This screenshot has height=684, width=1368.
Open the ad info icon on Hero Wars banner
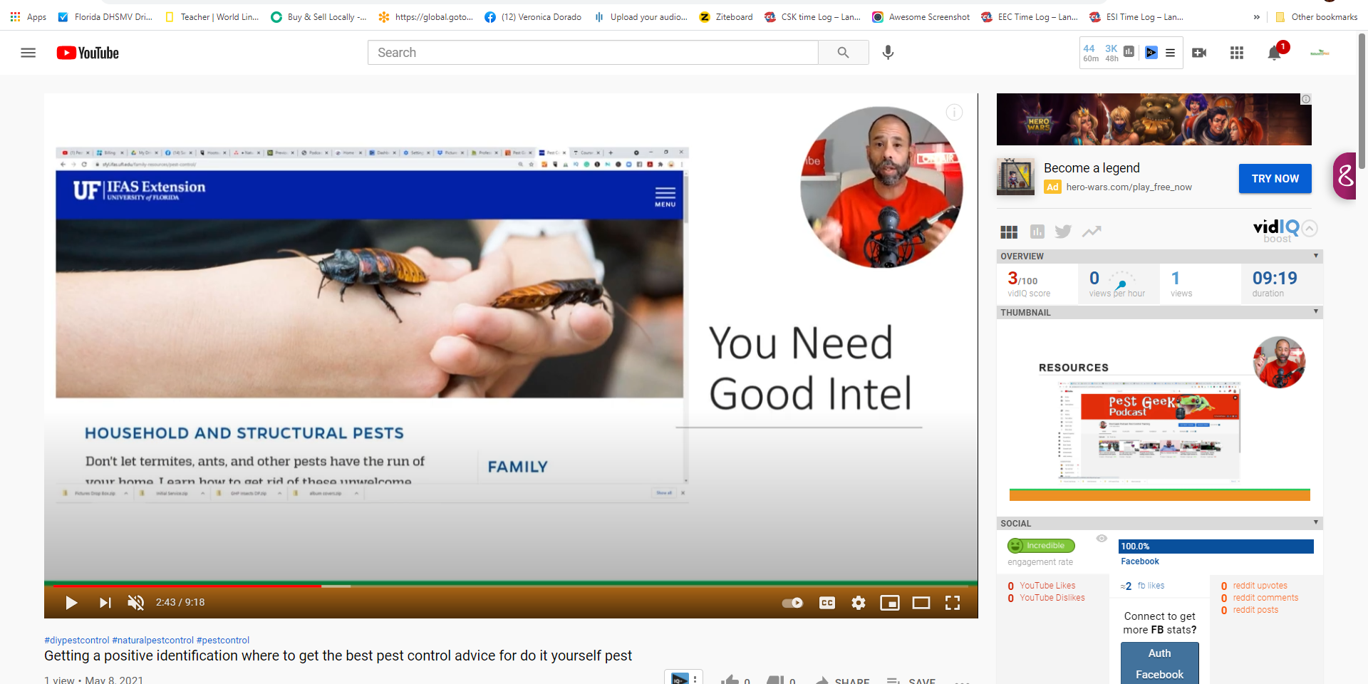[1306, 99]
